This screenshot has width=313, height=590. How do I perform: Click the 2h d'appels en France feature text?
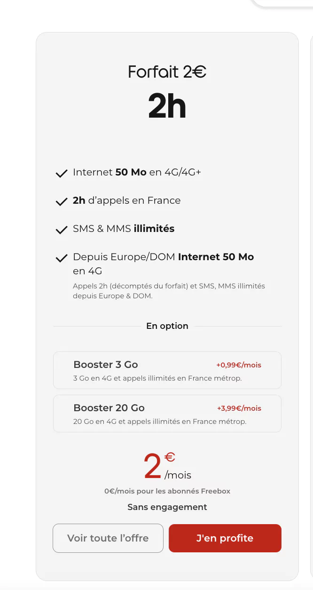[126, 200]
